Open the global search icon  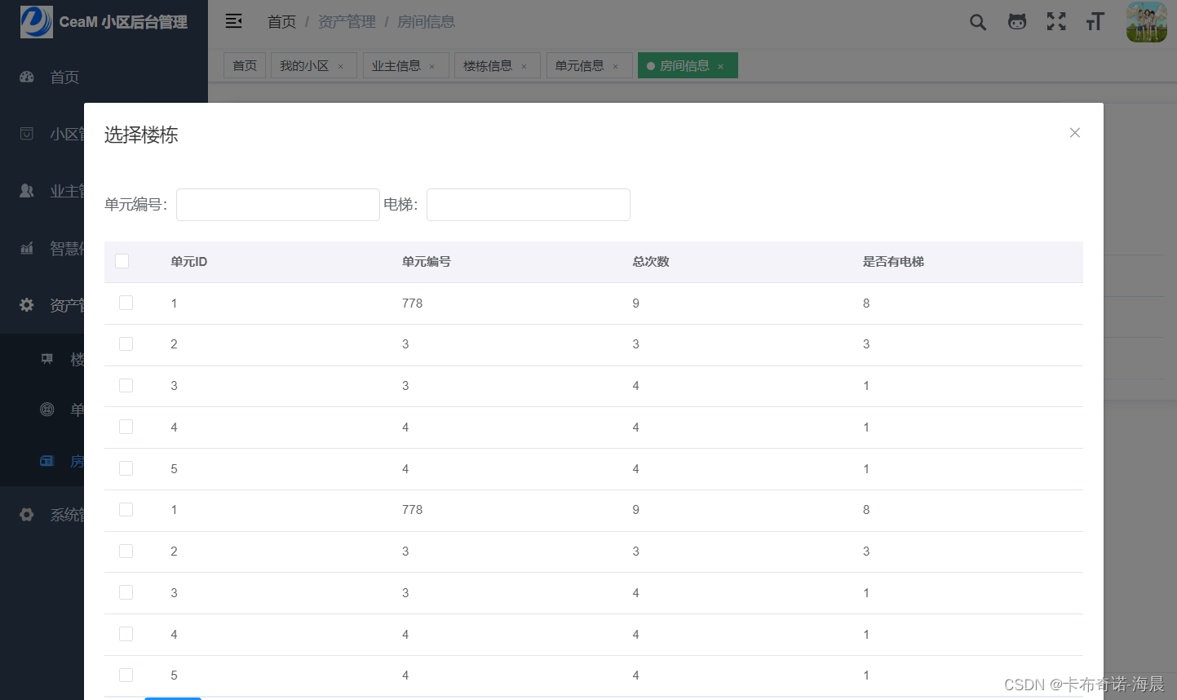(x=977, y=22)
